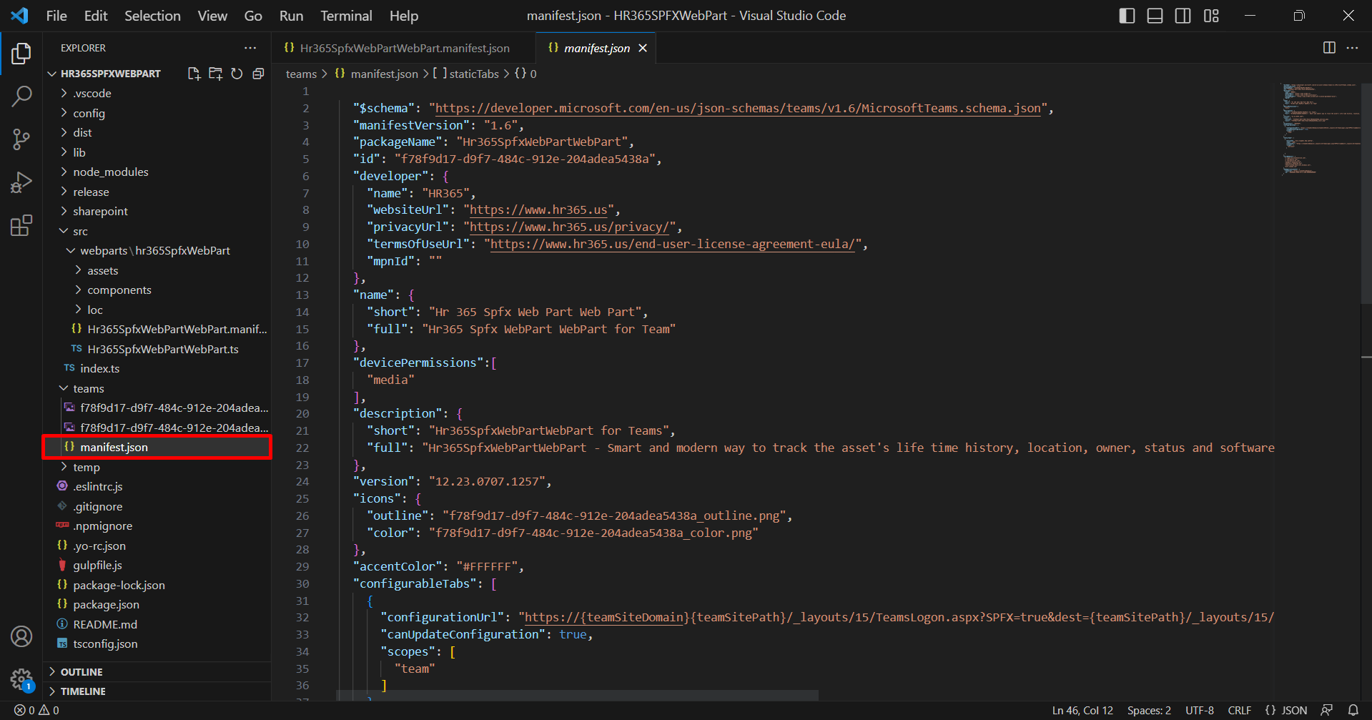Refresh the Explorer file tree
The width and height of the screenshot is (1372, 720).
[237, 74]
